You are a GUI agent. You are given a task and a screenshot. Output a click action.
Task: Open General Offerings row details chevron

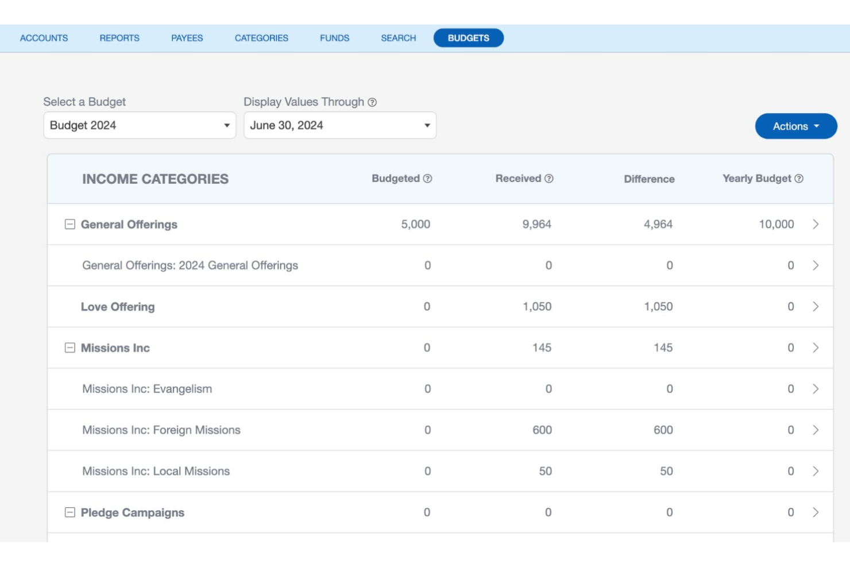pyautogui.click(x=816, y=225)
